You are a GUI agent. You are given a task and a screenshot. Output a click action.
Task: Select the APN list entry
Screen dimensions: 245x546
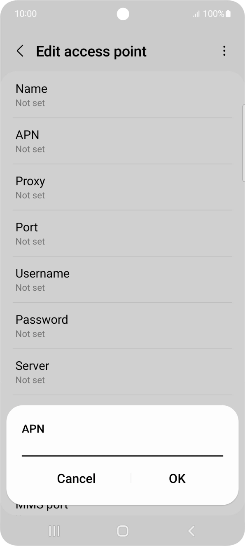click(122, 141)
